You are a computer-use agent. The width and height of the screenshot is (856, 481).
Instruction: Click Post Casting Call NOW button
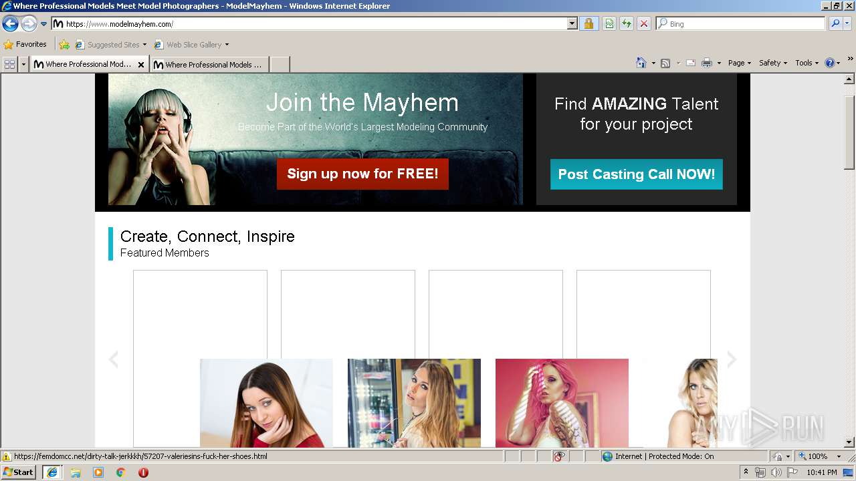click(636, 174)
